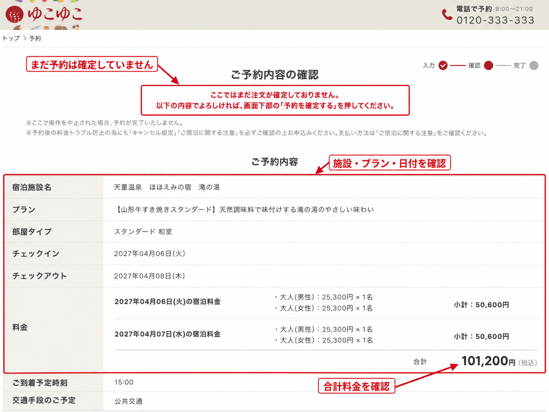Click the ご到着予定時刻 row label

[x=40, y=383]
